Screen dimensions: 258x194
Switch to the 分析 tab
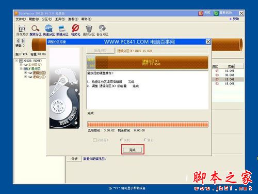tap(74, 159)
